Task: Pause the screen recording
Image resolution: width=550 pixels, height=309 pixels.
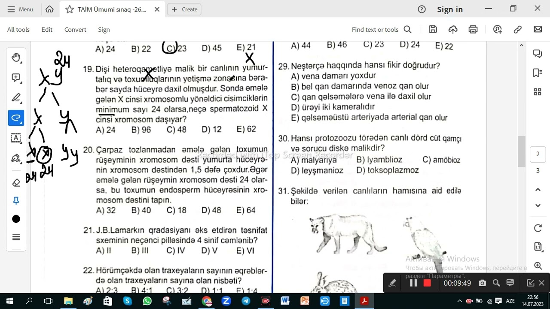Action: click(x=413, y=283)
